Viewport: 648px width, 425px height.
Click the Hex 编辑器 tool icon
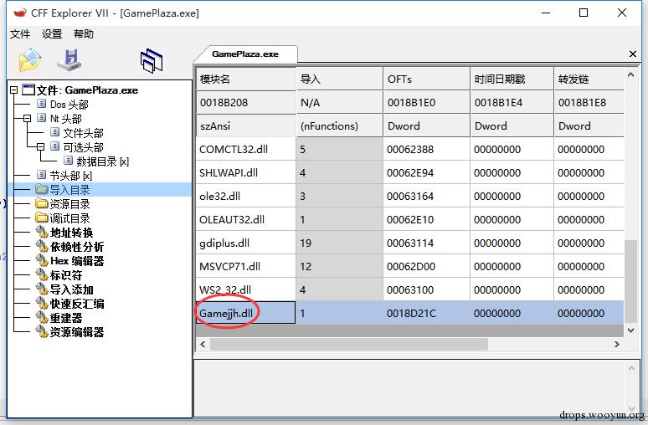tap(42, 261)
